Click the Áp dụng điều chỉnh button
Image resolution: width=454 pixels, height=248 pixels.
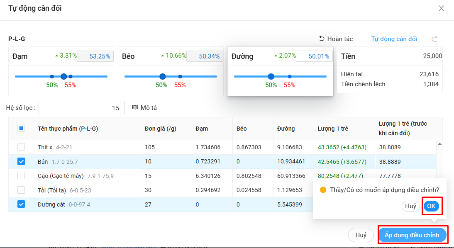[412, 235]
